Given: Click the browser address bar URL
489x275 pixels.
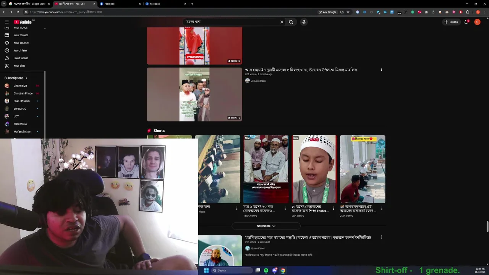Looking at the screenshot, I should [66, 12].
